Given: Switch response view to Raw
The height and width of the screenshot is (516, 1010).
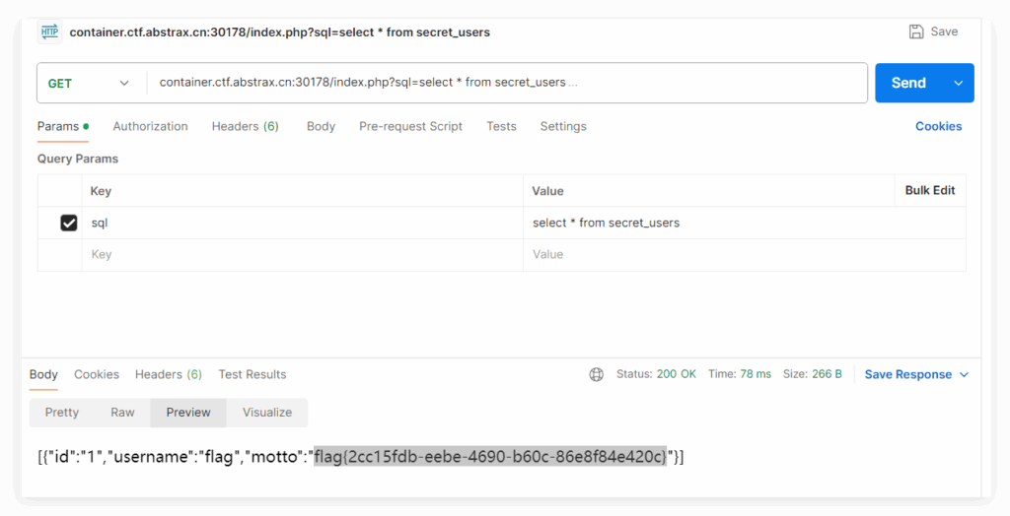Looking at the screenshot, I should pos(122,413).
